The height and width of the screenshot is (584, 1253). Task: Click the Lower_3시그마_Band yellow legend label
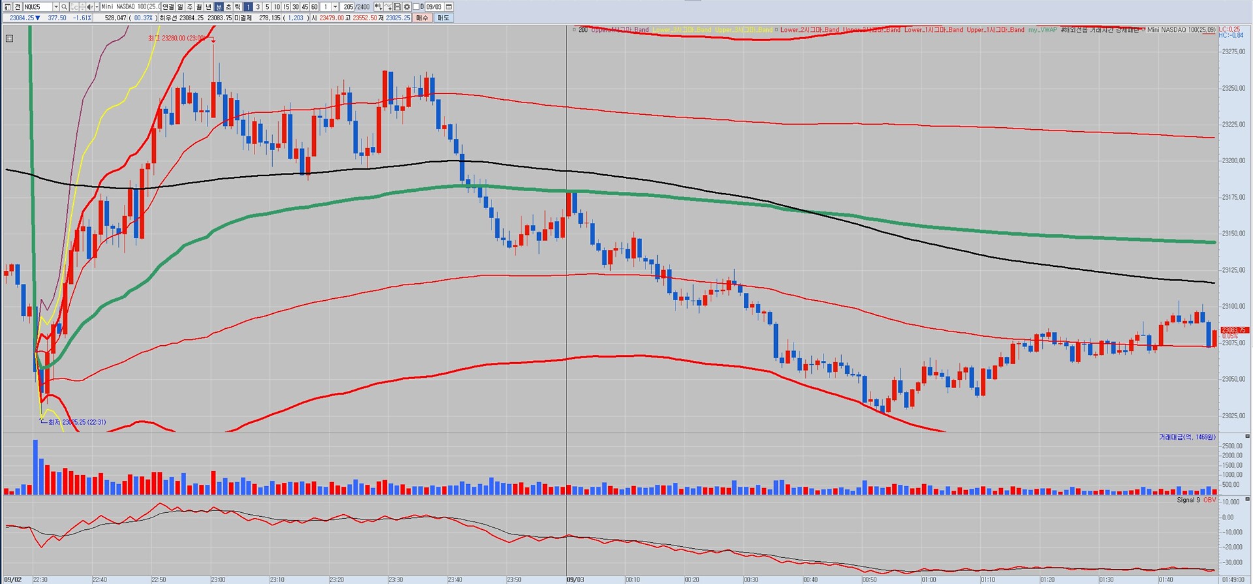[x=681, y=30]
